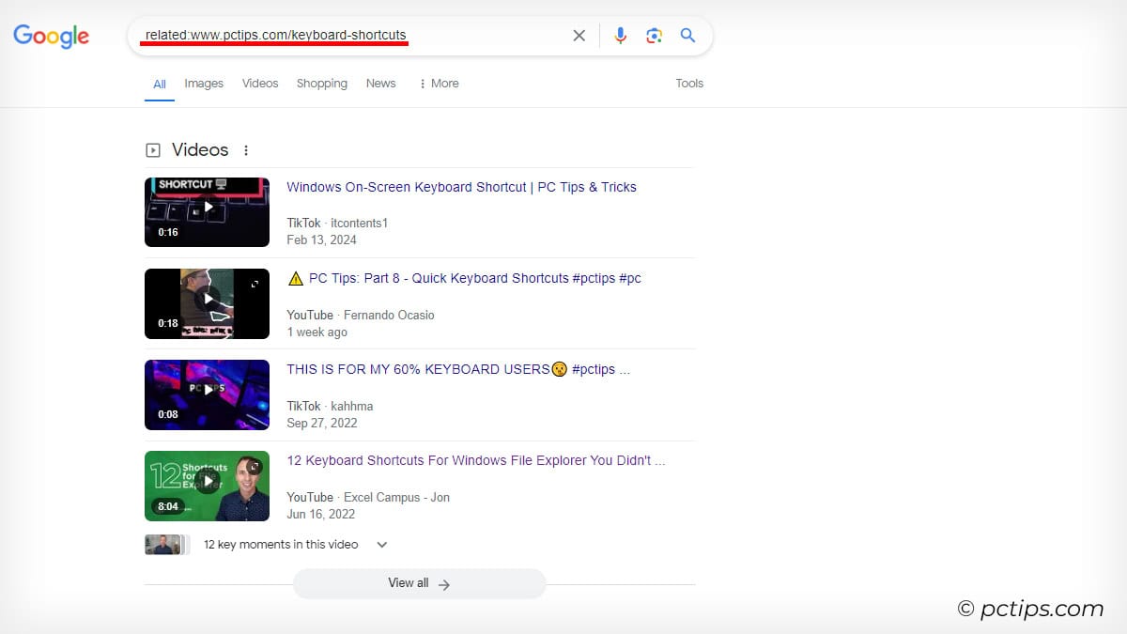Click the Videos section play icon

coord(152,149)
